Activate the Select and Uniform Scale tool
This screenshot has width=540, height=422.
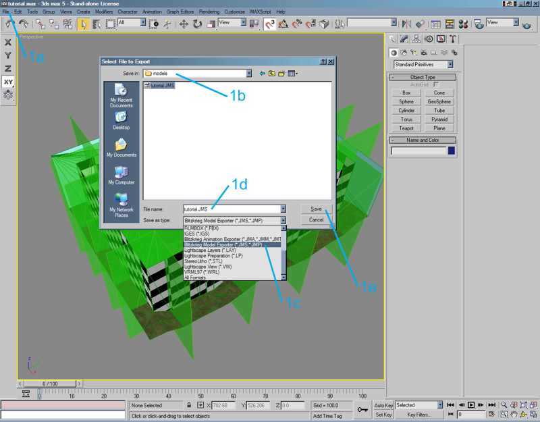coord(211,24)
